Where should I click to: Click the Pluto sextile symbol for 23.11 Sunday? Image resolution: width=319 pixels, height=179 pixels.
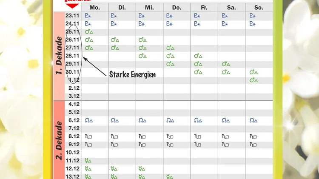pyautogui.click(x=253, y=16)
